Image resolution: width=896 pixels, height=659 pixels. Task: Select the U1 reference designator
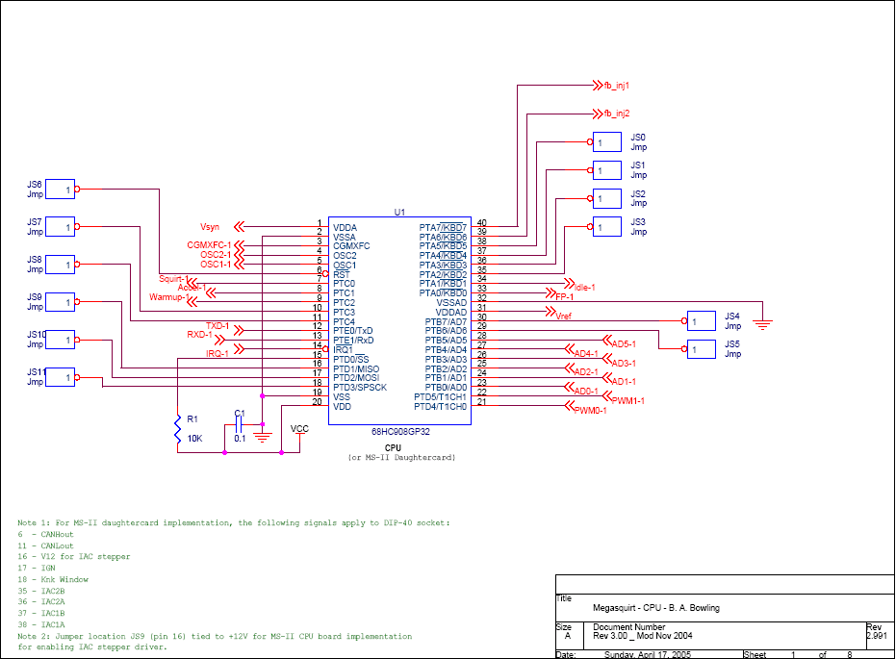pyautogui.click(x=399, y=211)
